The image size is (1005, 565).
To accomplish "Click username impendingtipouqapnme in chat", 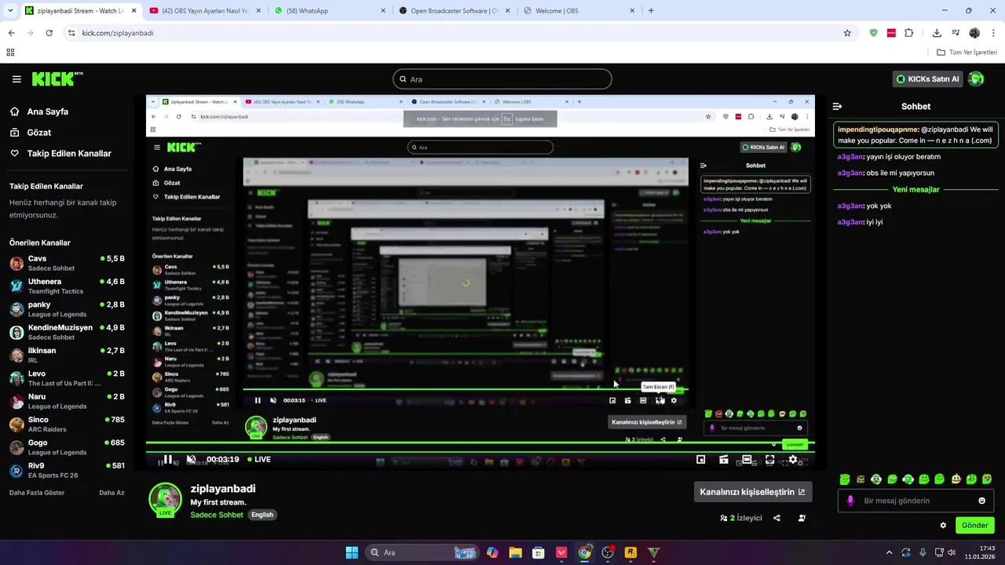I will [x=878, y=129].
